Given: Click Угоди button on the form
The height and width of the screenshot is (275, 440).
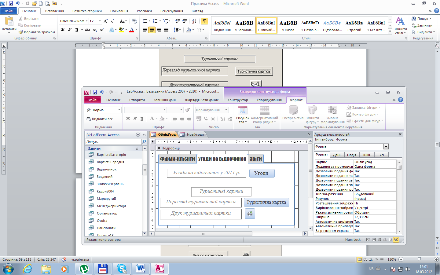Looking at the screenshot, I should 261,173.
